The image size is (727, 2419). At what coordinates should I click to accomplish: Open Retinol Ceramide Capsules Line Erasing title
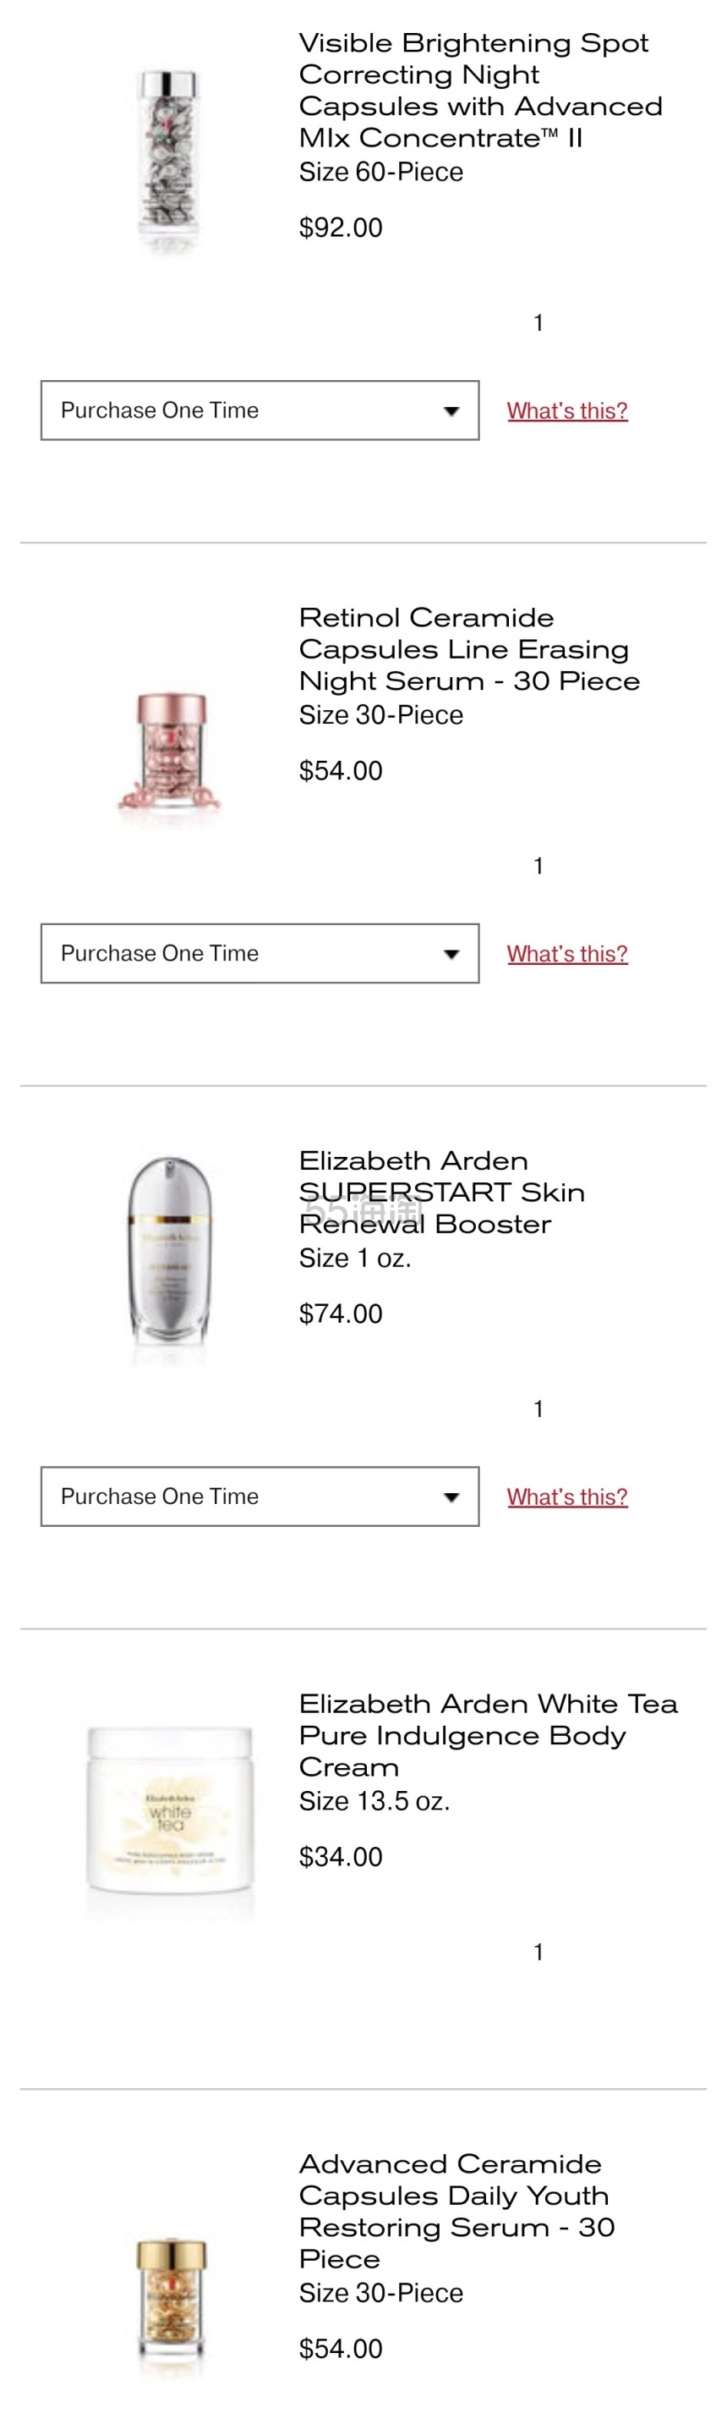click(x=470, y=649)
